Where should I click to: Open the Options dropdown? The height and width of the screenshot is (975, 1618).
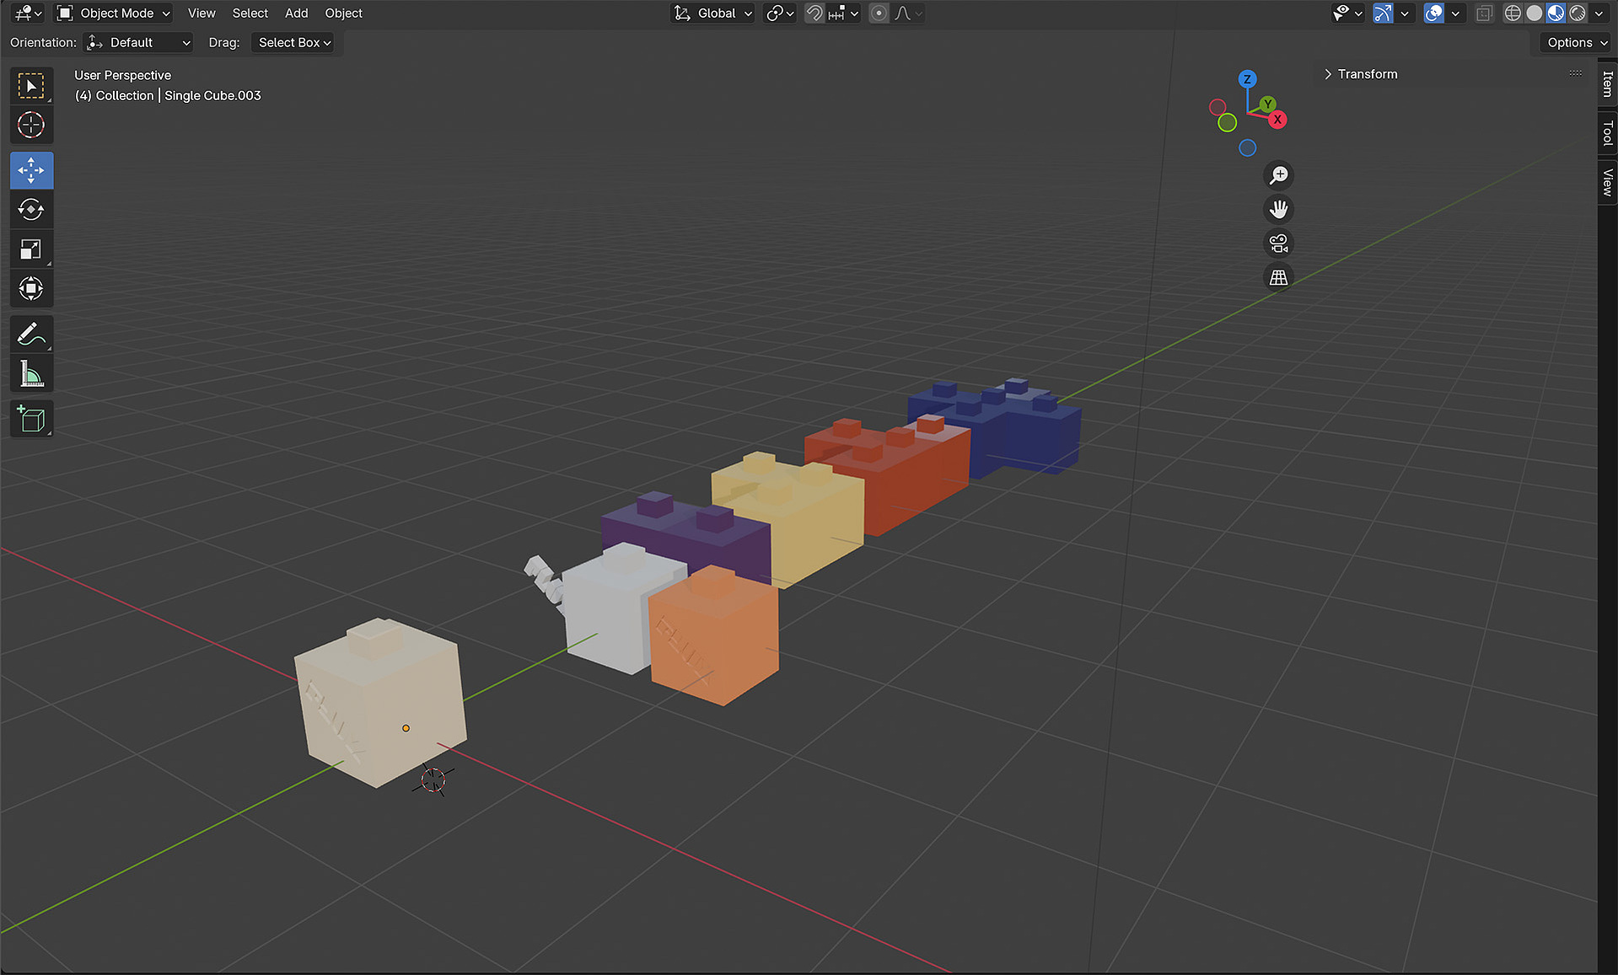coord(1576,42)
